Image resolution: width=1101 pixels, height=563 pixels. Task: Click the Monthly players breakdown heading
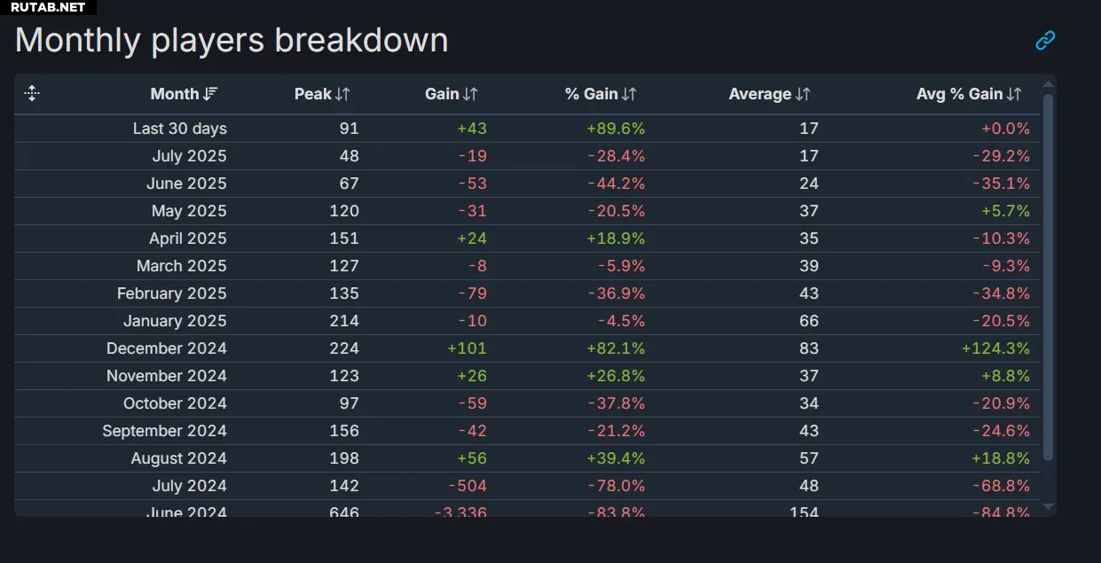point(232,41)
